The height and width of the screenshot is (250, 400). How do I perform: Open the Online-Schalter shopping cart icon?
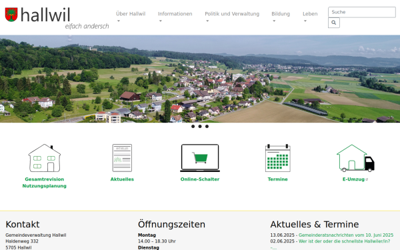[200, 158]
